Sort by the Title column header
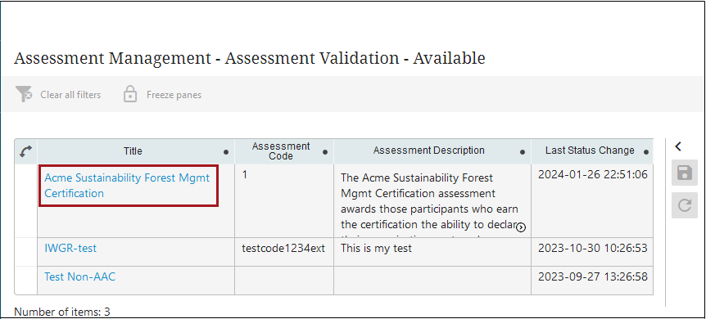The image size is (706, 319). tap(133, 151)
